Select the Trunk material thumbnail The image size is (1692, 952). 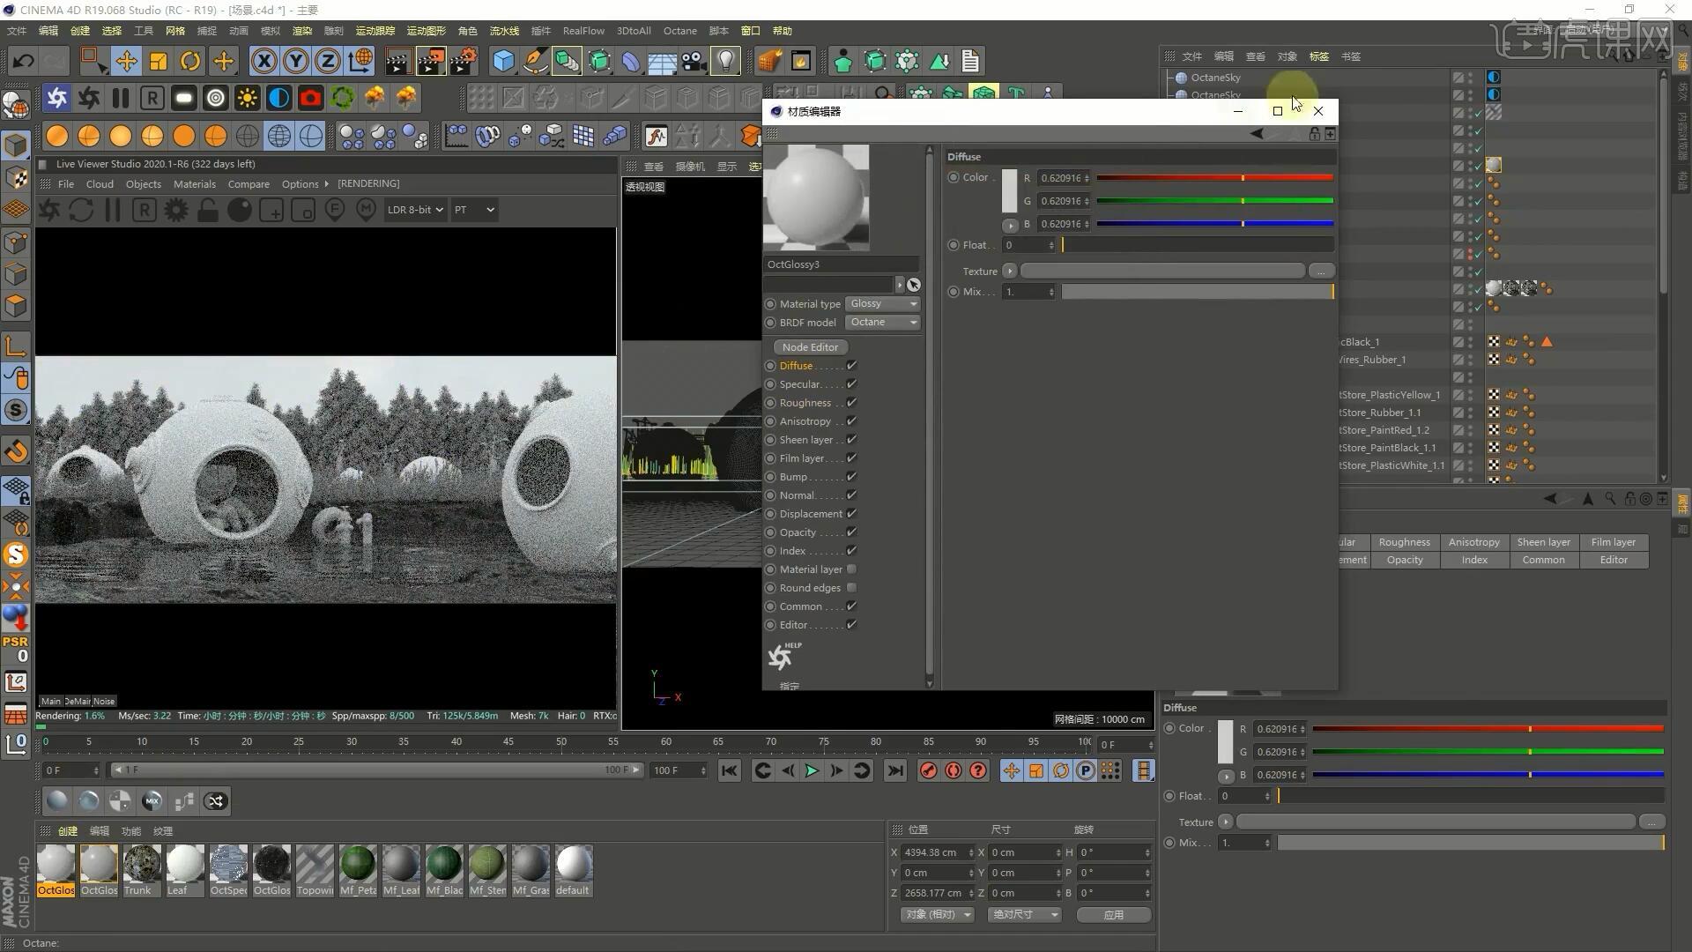pyautogui.click(x=142, y=870)
